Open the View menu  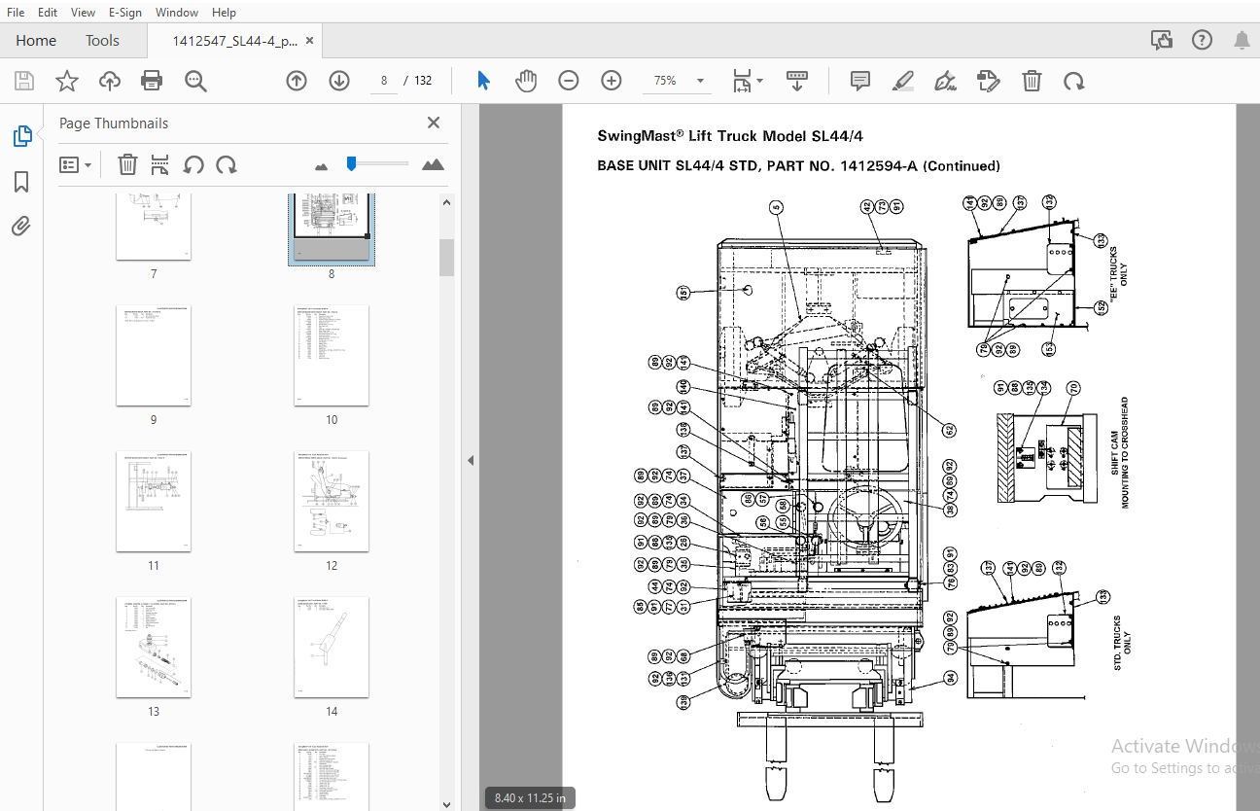[83, 13]
